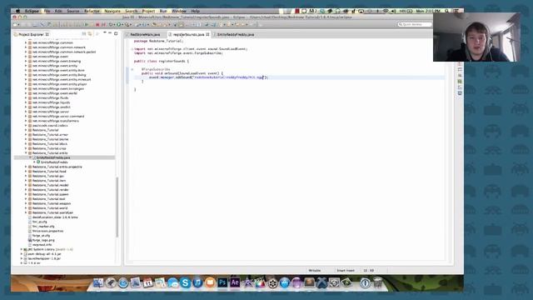
Task: Open Finder from the dock
Action: point(98,282)
